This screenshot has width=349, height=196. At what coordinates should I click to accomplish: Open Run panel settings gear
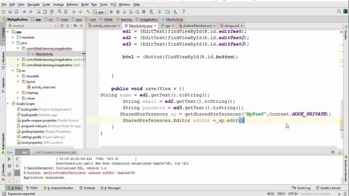click(333, 152)
